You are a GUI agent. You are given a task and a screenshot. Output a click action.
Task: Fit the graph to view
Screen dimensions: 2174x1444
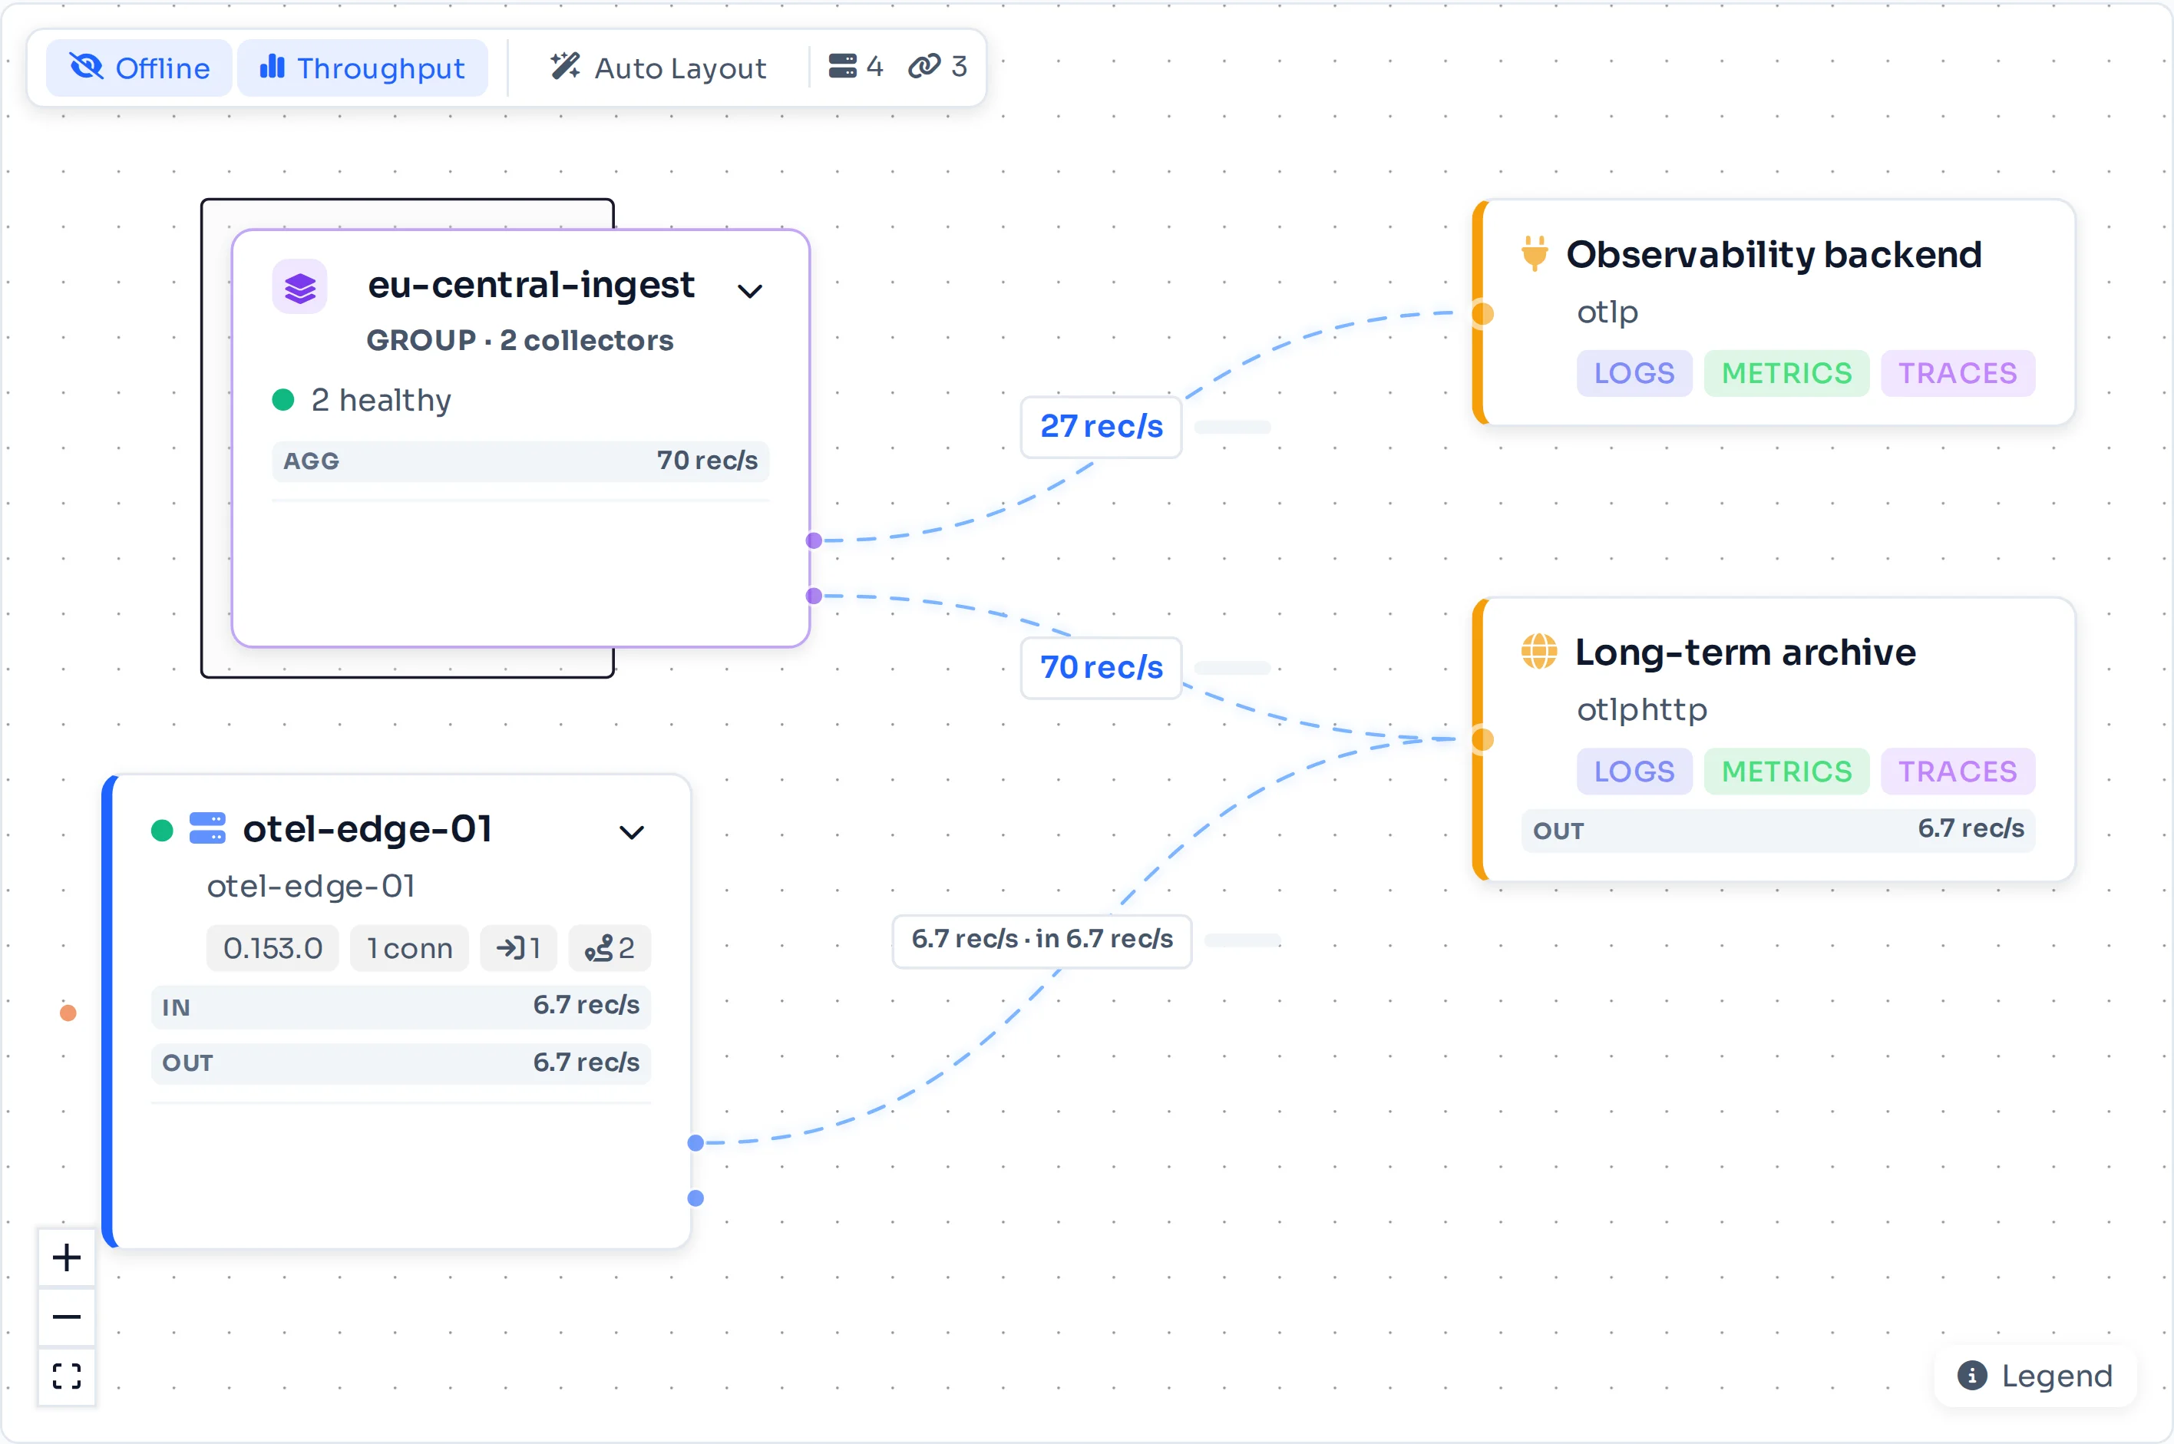(66, 1376)
